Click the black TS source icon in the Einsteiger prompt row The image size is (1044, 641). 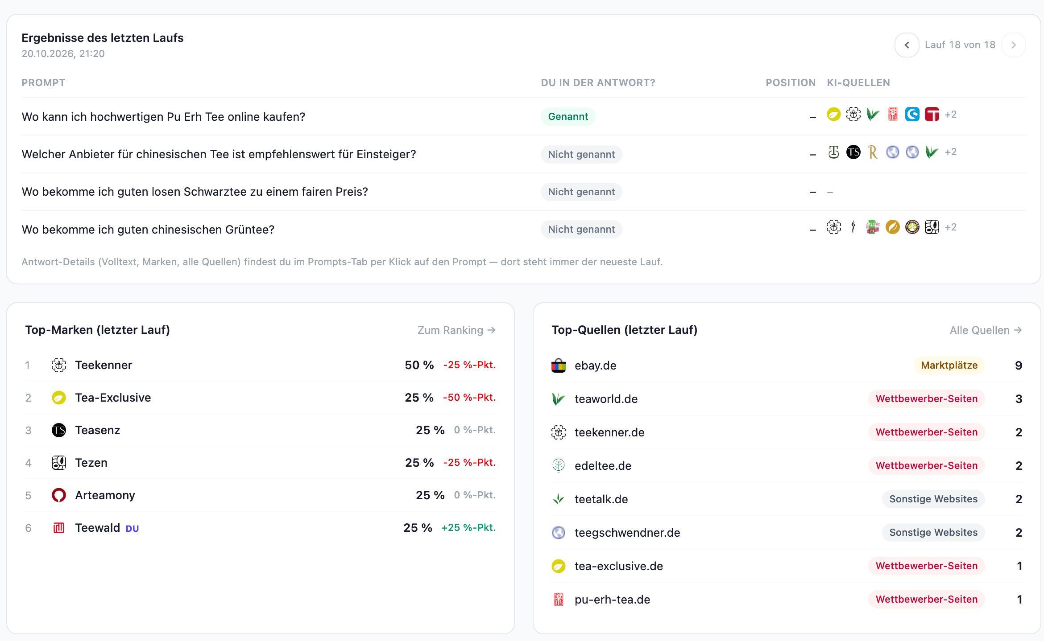853,152
